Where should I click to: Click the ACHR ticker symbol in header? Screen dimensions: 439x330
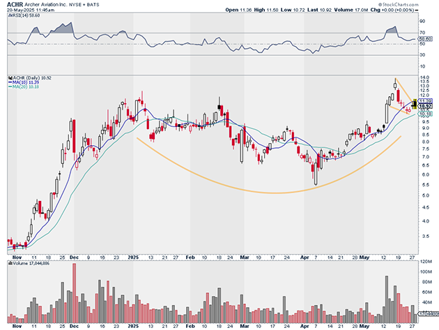pos(15,4)
